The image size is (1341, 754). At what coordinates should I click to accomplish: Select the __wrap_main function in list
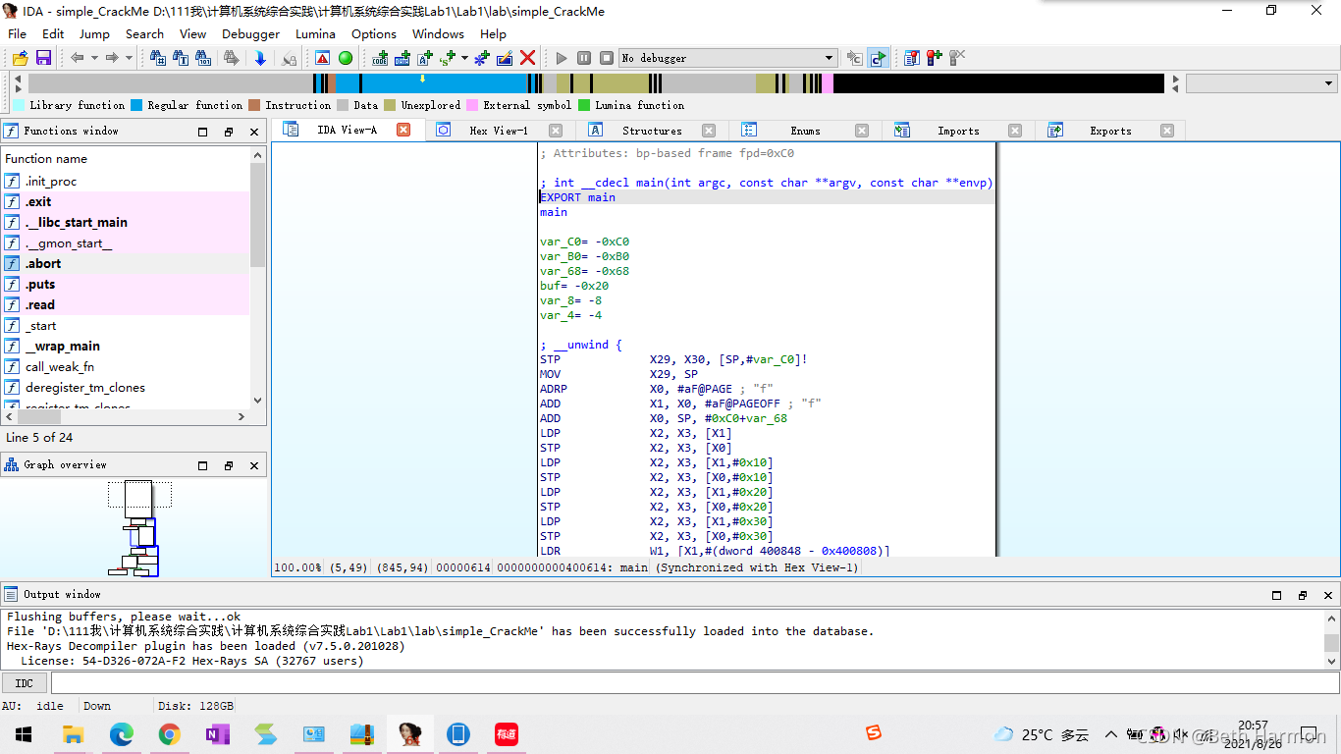tap(62, 347)
